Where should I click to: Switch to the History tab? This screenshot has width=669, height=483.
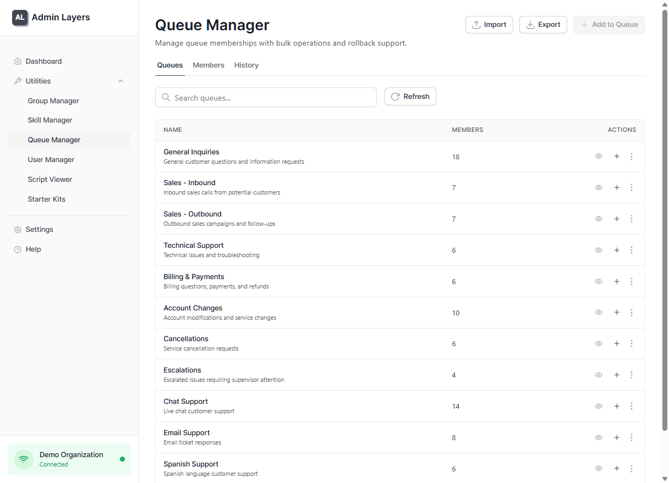pyautogui.click(x=246, y=65)
